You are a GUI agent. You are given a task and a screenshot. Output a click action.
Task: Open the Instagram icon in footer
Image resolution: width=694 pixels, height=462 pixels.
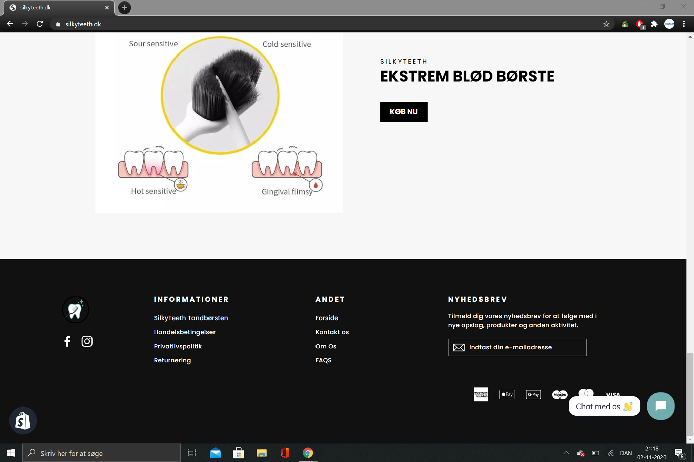[87, 341]
